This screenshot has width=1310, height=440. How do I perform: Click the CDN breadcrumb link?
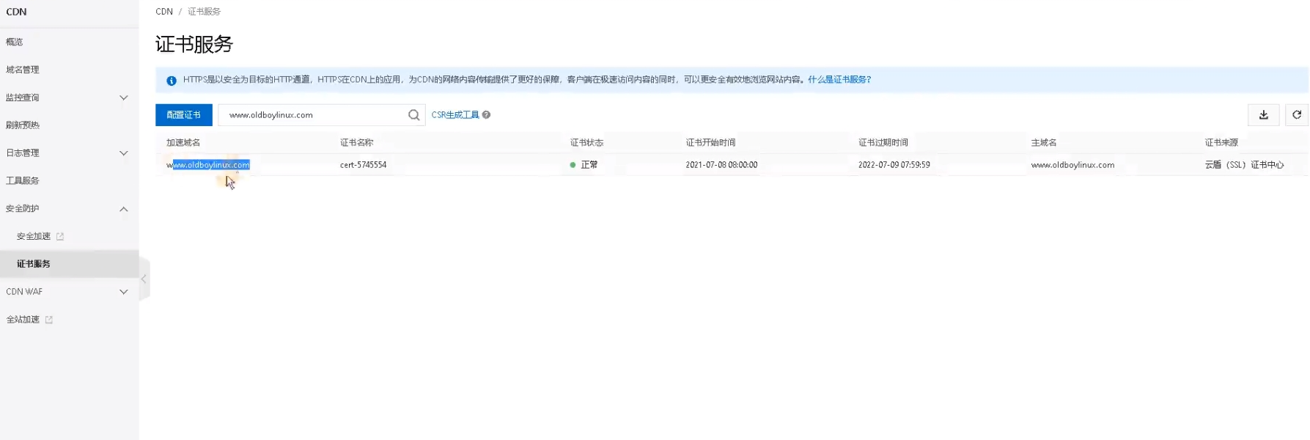164,12
